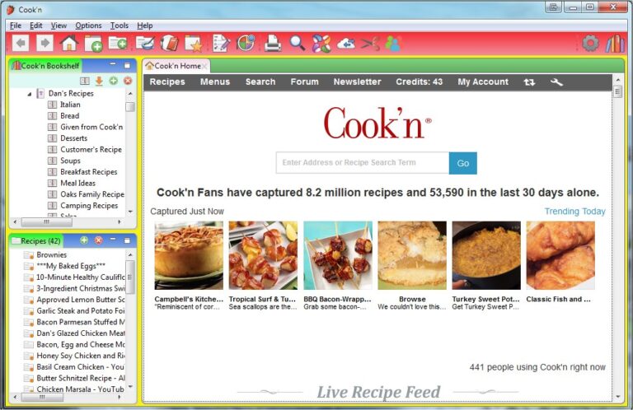Collapse the Dan's Recipes tree node
Viewport: 633px width, 410px height.
tap(30, 94)
